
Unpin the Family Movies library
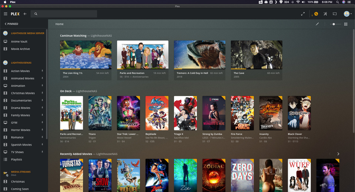click(42, 115)
